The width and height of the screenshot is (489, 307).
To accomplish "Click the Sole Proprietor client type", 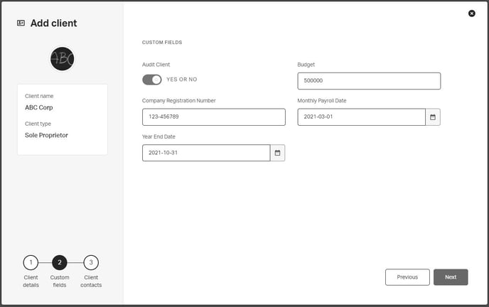I will coord(46,135).
